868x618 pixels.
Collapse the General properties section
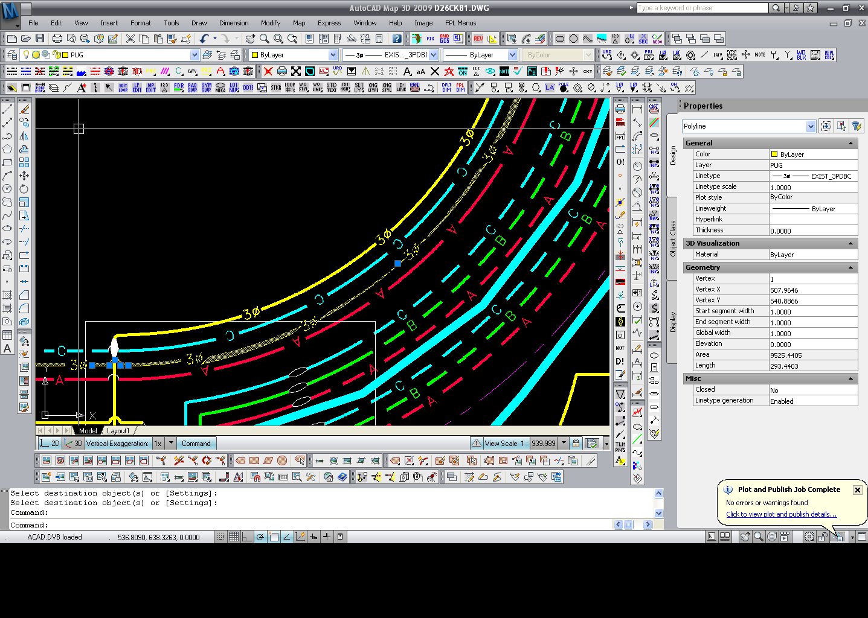pos(851,143)
